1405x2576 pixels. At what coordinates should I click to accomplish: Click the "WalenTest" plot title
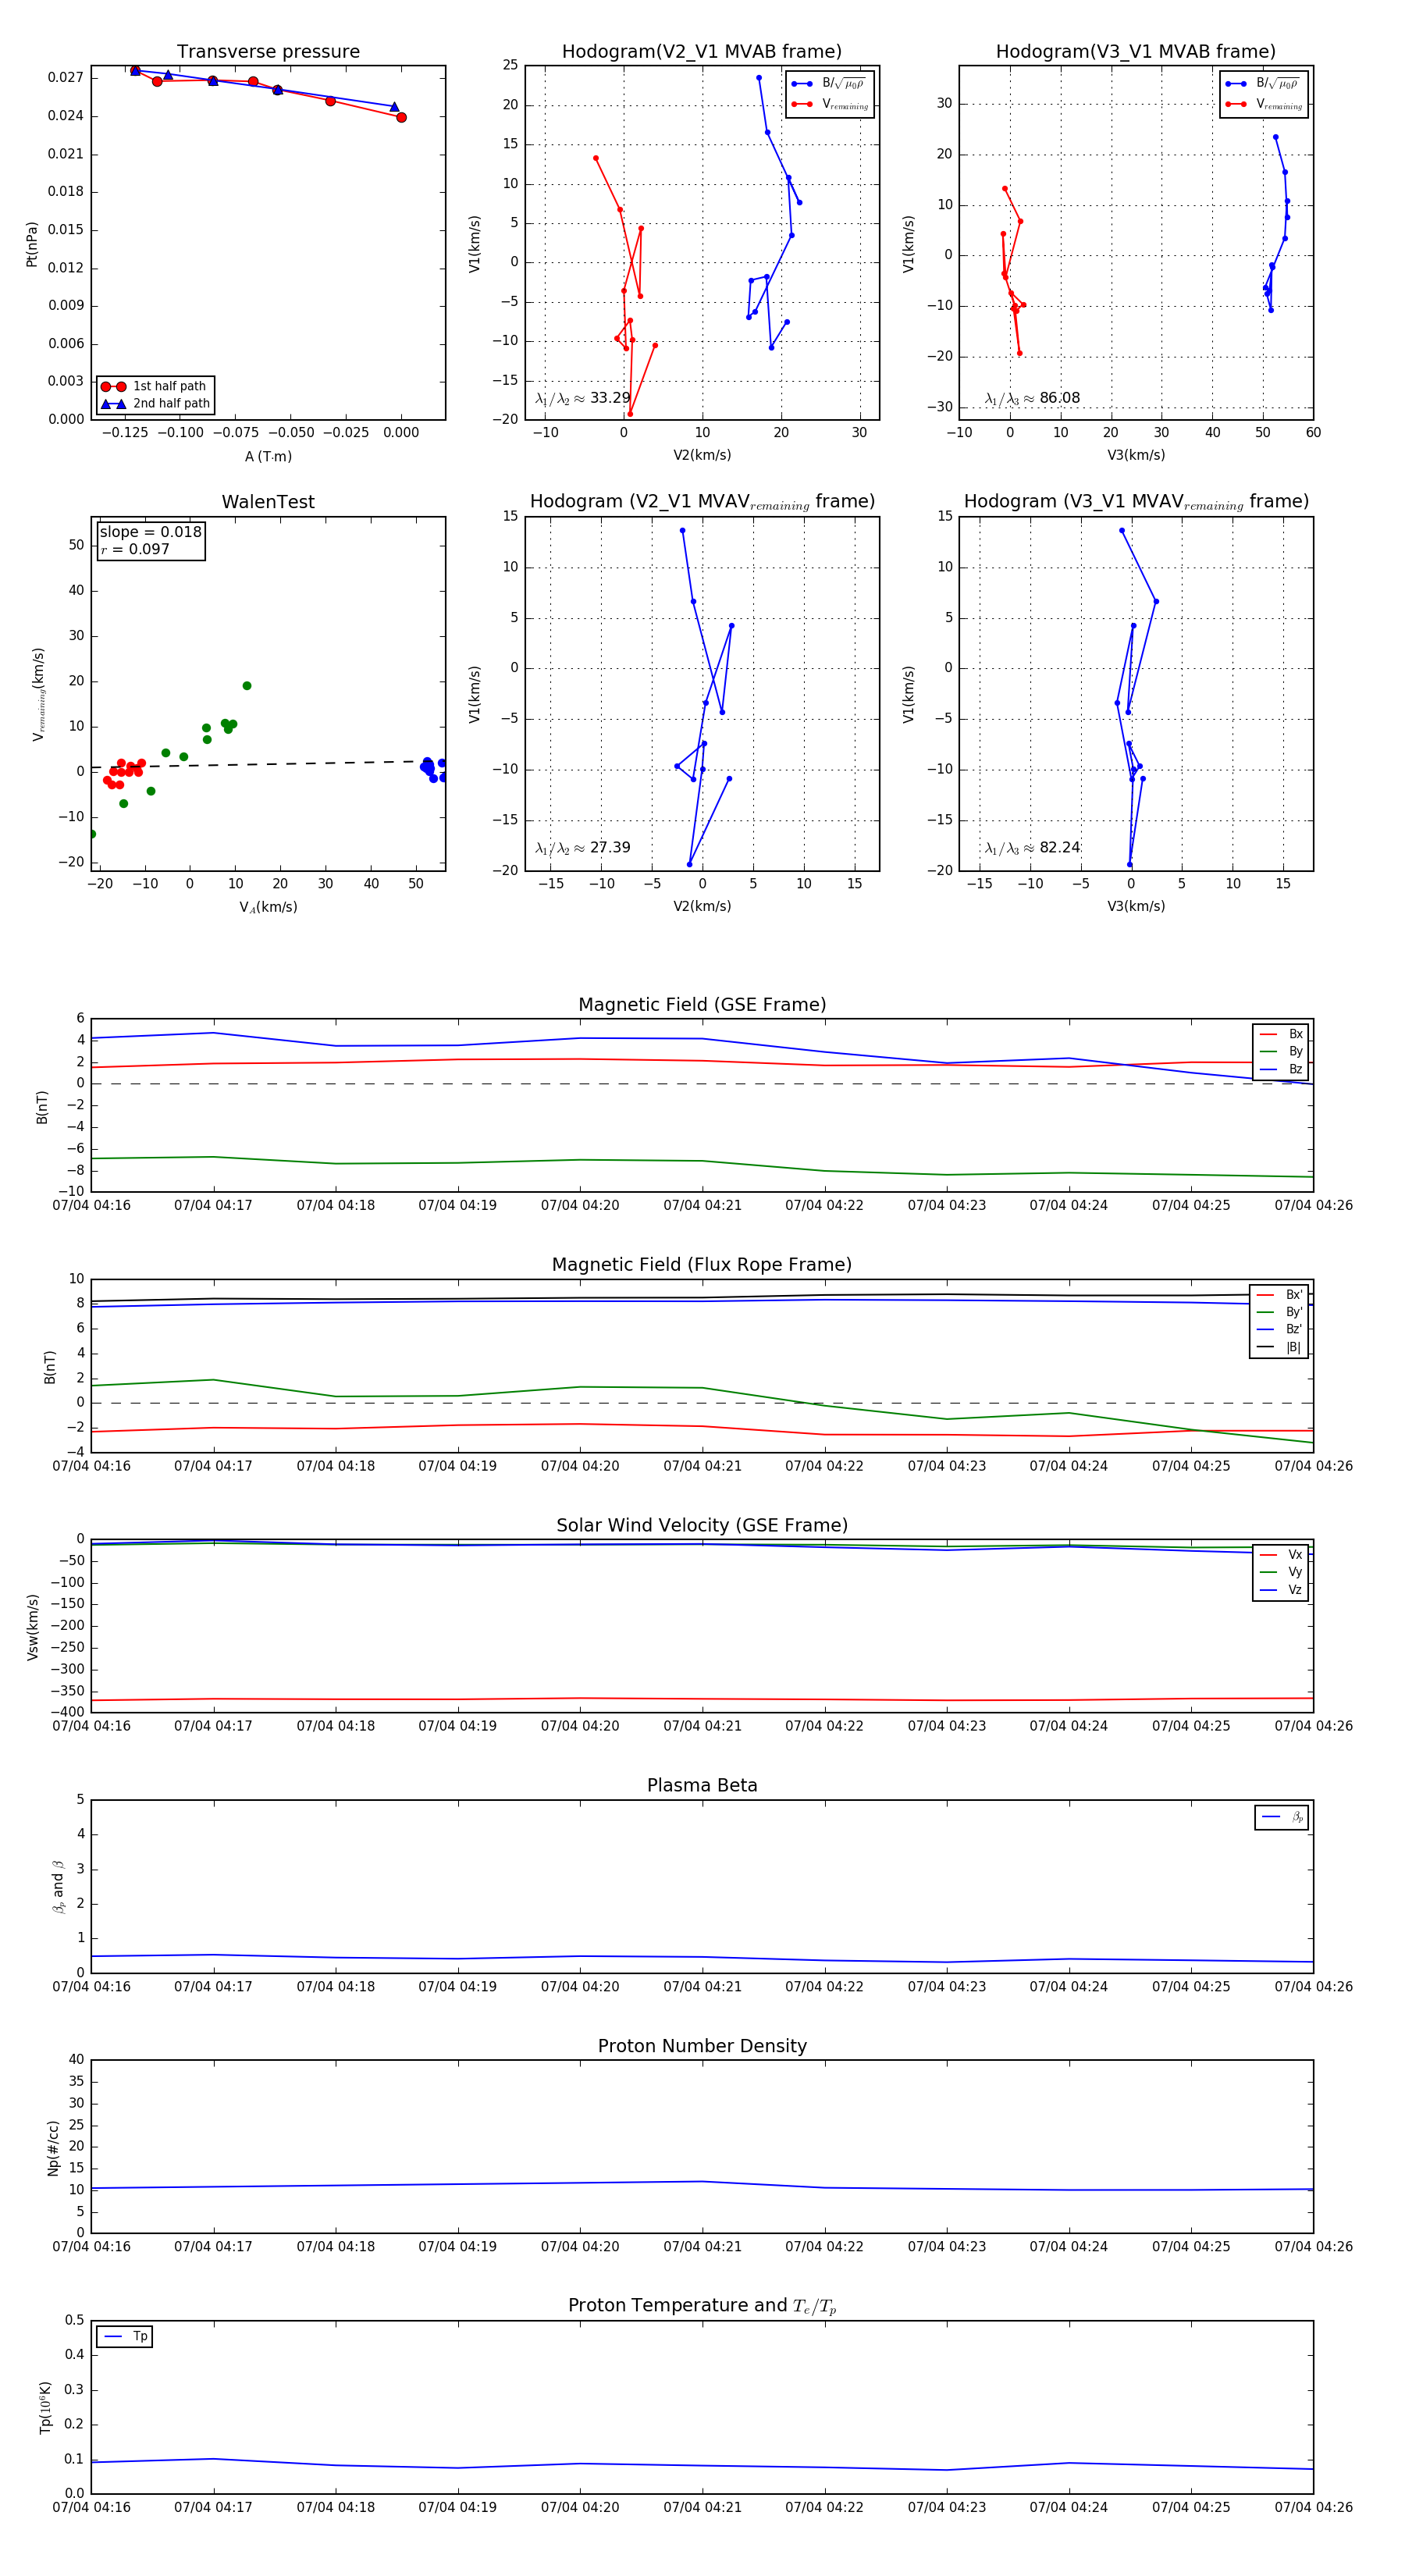coord(268,502)
